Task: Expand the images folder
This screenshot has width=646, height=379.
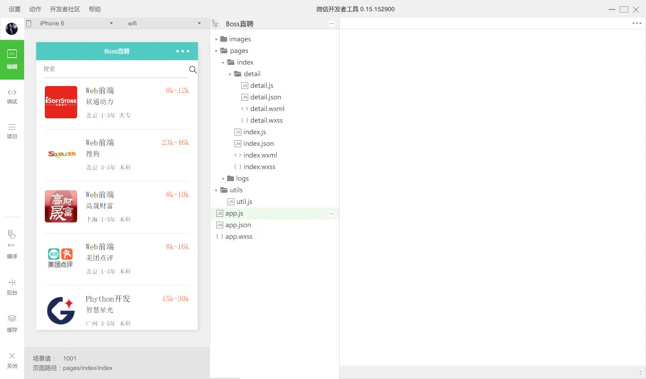Action: [216, 39]
